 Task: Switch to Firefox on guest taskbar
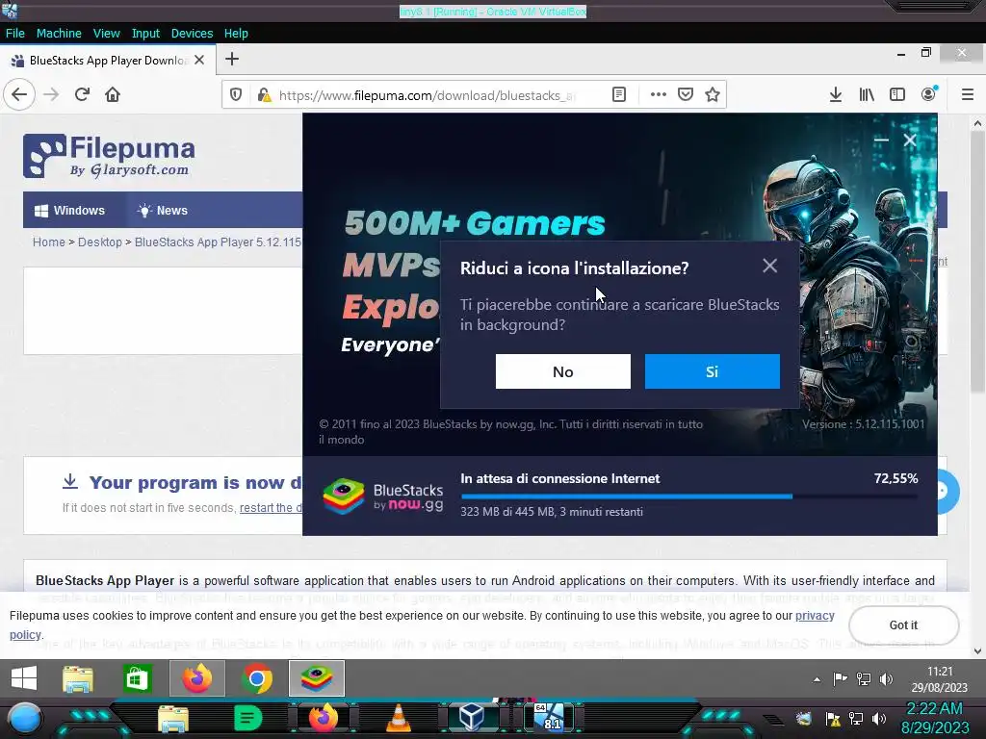coord(196,678)
